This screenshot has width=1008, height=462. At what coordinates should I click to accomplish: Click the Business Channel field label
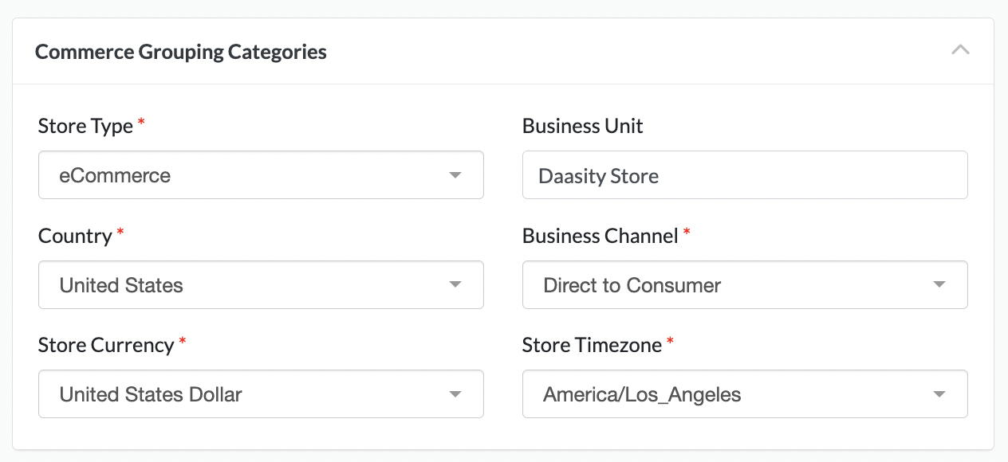(x=600, y=236)
